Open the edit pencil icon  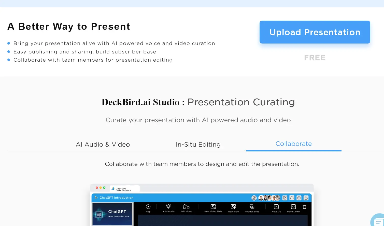point(285,198)
